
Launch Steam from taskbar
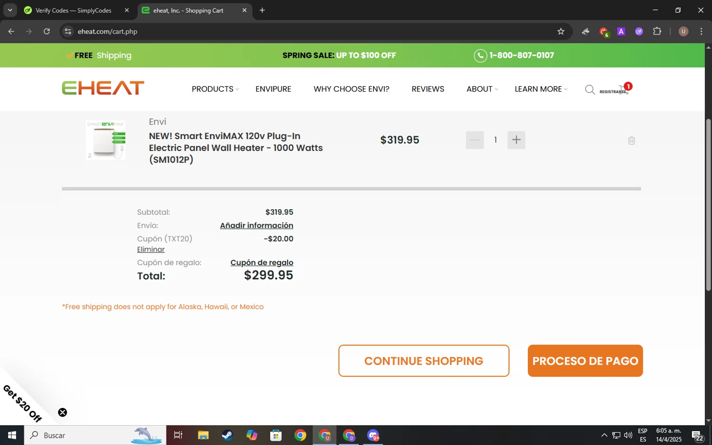(x=227, y=435)
